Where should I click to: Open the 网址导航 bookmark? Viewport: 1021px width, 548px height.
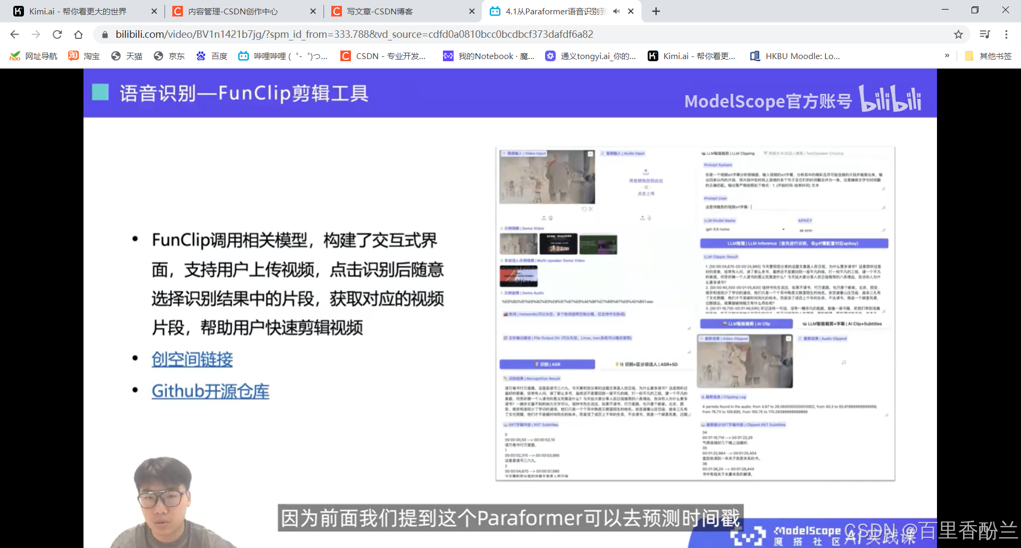coord(34,56)
